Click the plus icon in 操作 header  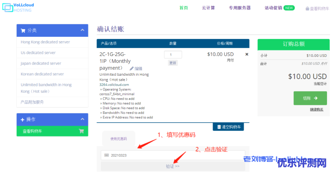pos(22,120)
